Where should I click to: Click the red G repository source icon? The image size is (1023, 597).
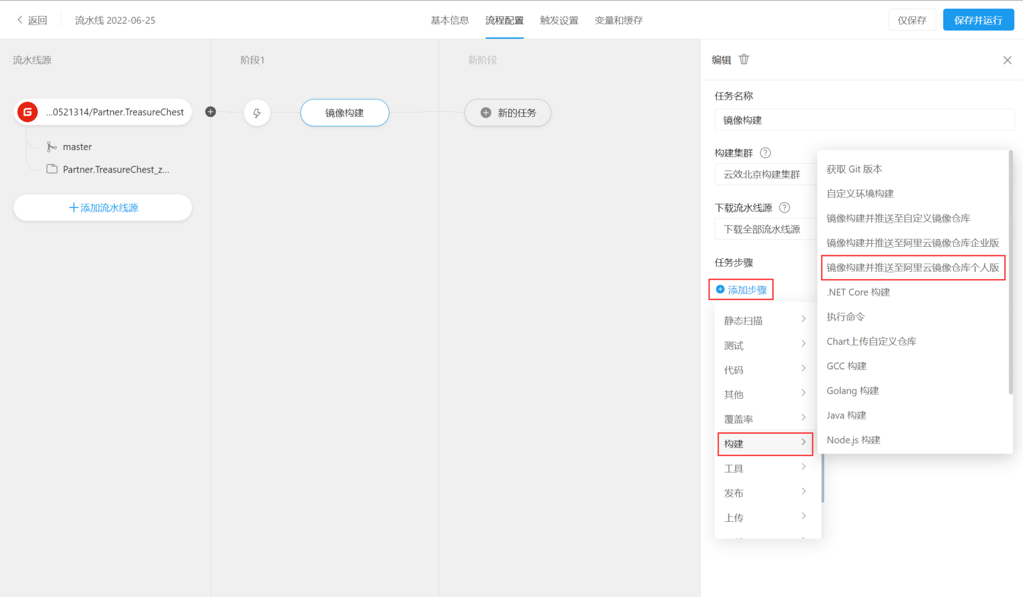28,112
